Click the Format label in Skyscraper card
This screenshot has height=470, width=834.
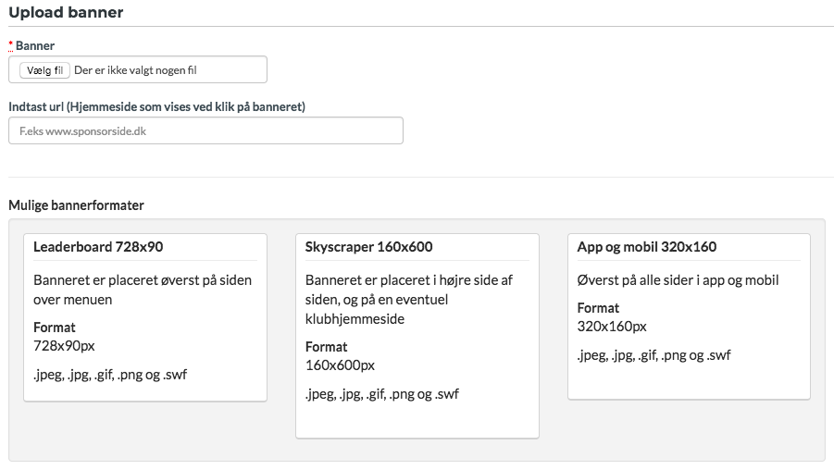(x=326, y=347)
